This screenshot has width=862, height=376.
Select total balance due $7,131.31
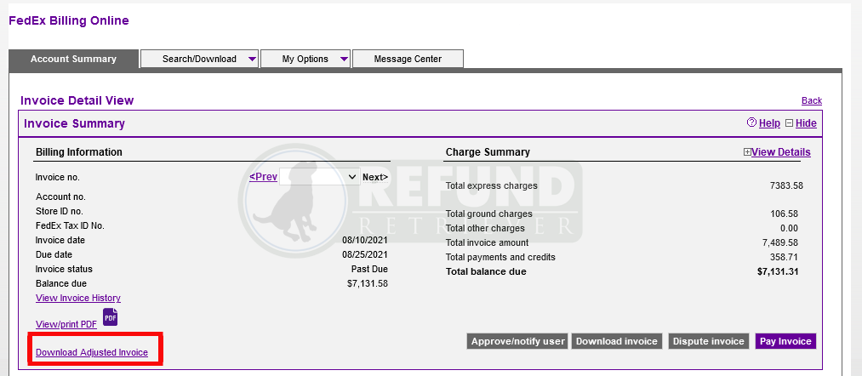tap(778, 271)
